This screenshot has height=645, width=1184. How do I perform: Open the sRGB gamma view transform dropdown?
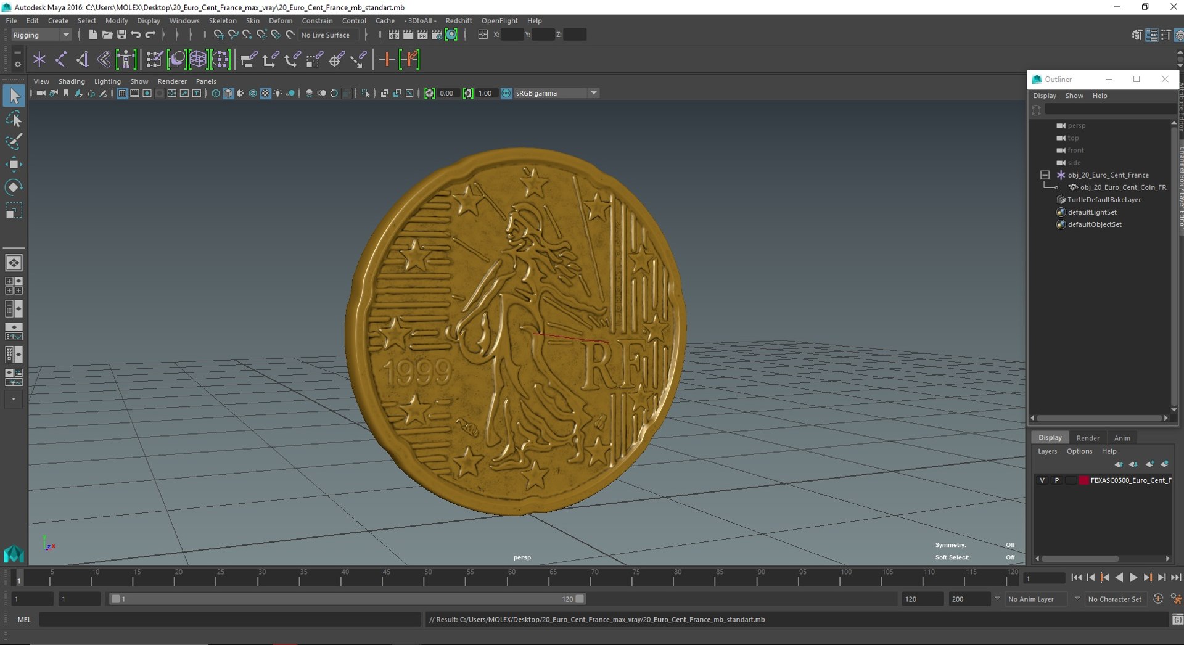tap(557, 93)
